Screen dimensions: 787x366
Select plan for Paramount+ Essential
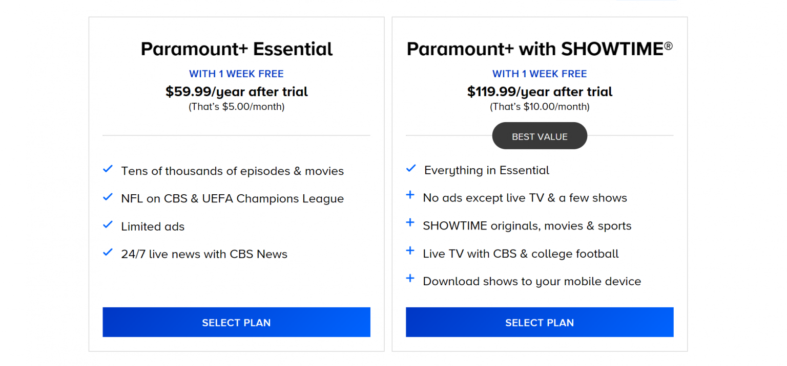[x=236, y=322]
